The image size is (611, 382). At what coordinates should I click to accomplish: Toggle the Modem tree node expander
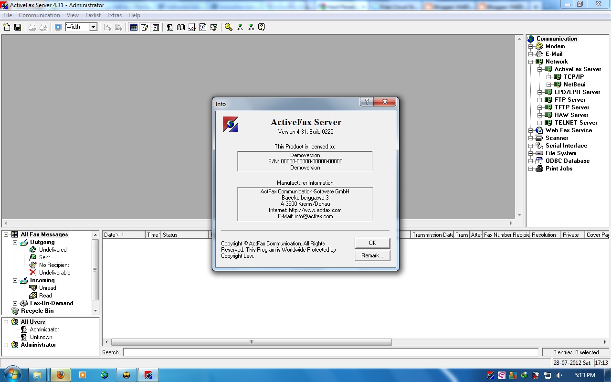531,46
